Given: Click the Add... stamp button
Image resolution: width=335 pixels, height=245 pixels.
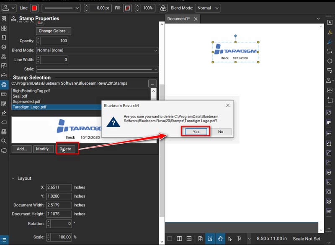Looking at the screenshot, I should click(22, 149).
